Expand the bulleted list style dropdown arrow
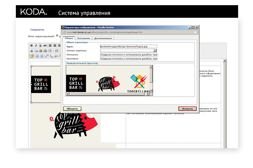 [53, 51]
